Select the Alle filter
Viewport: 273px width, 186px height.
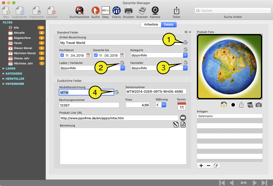point(23,28)
